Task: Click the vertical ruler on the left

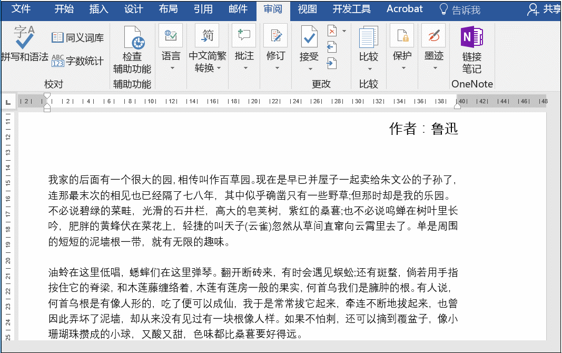Action: [x=8, y=226]
